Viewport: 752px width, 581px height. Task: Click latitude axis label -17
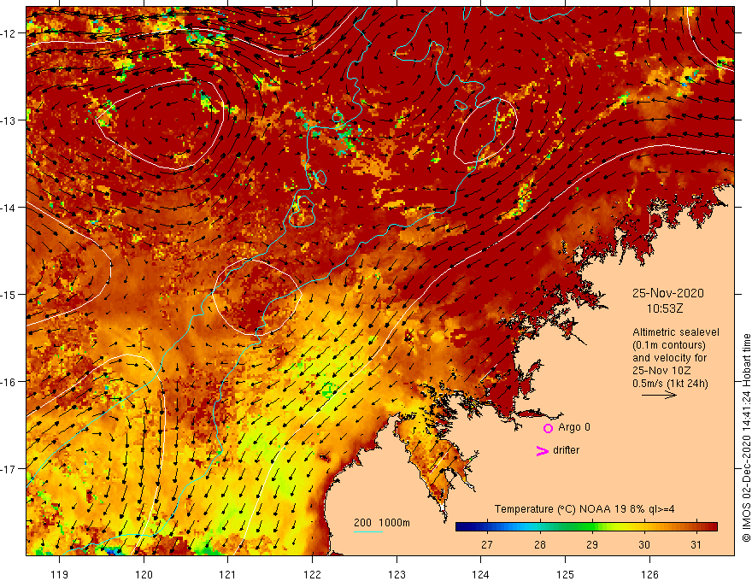pos(9,469)
